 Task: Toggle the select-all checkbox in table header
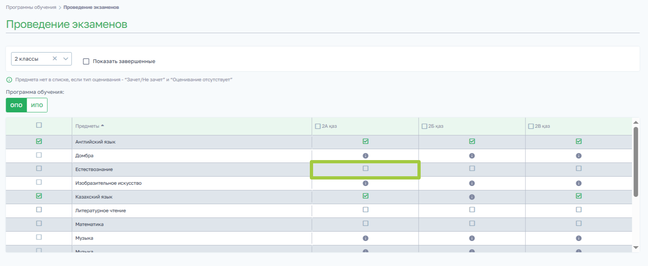[39, 125]
